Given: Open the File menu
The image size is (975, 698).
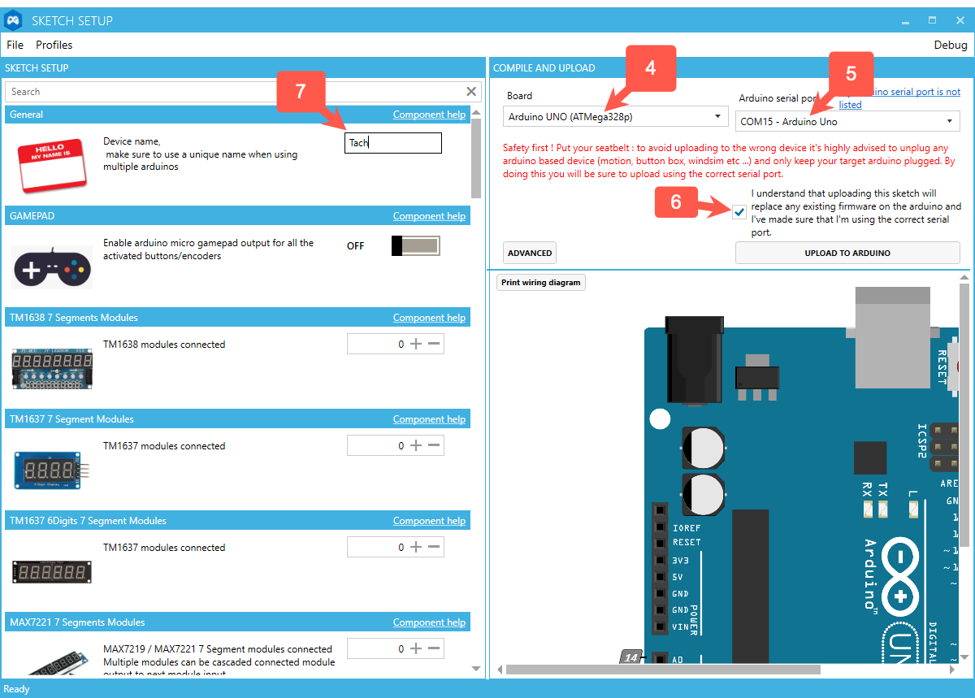Looking at the screenshot, I should tap(15, 45).
